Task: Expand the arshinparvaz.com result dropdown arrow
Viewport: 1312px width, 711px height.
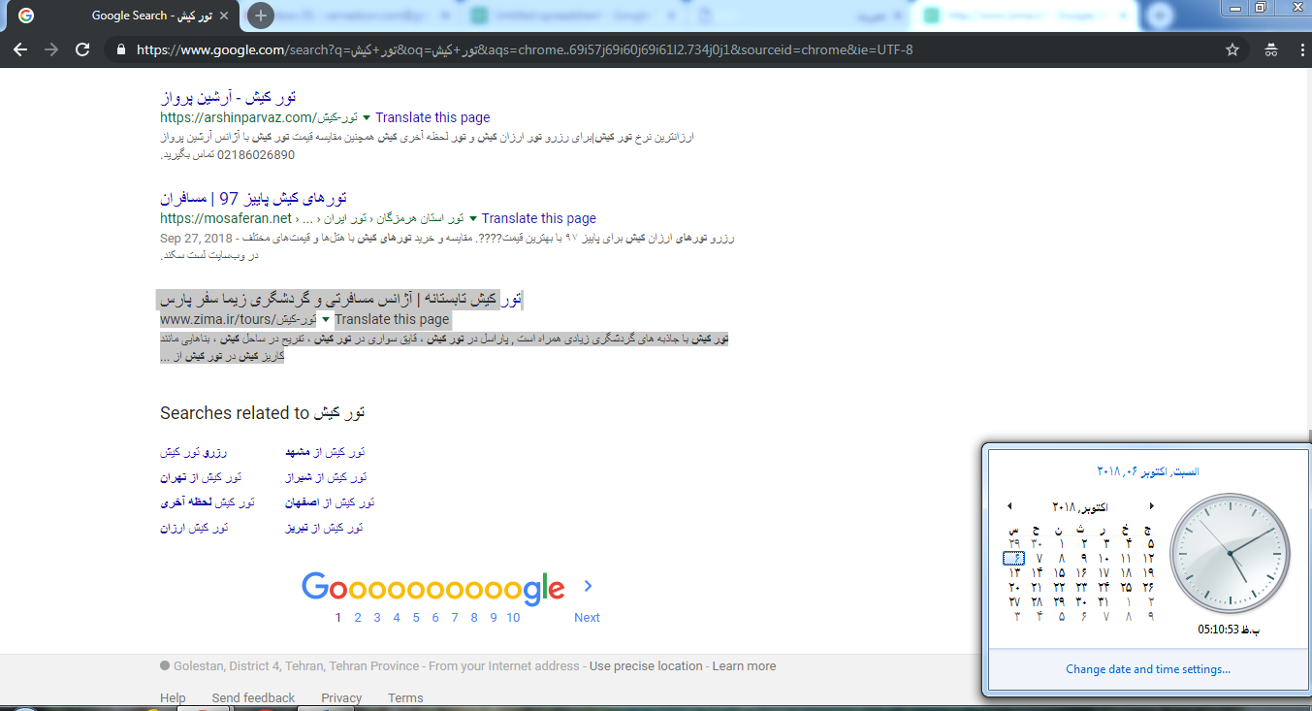Action: pyautogui.click(x=368, y=117)
